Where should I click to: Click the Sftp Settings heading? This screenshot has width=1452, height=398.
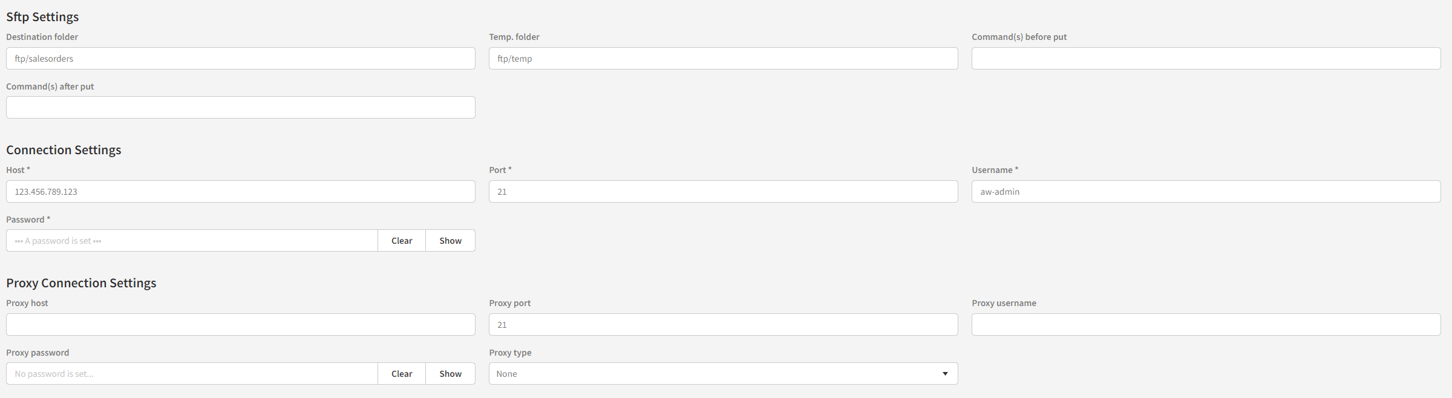pos(42,17)
